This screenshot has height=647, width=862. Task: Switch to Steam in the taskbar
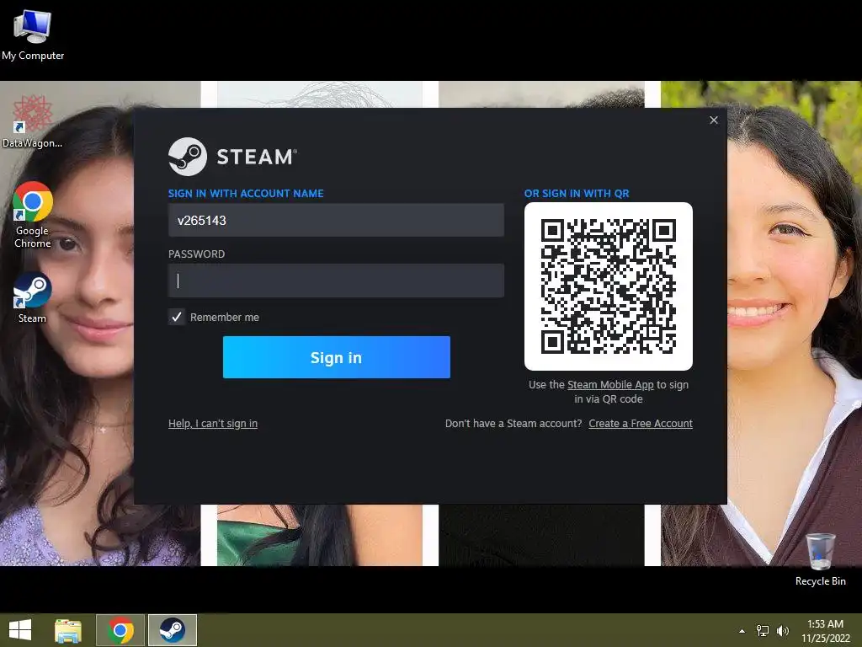[x=172, y=630]
